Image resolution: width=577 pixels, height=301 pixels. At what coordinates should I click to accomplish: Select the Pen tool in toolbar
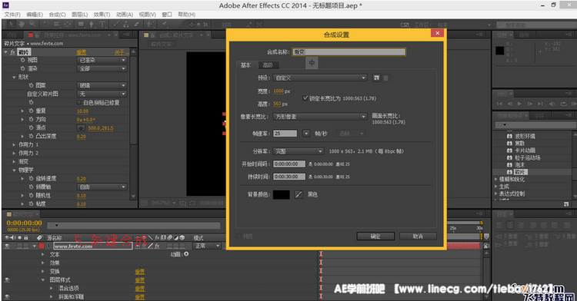pyautogui.click(x=92, y=25)
